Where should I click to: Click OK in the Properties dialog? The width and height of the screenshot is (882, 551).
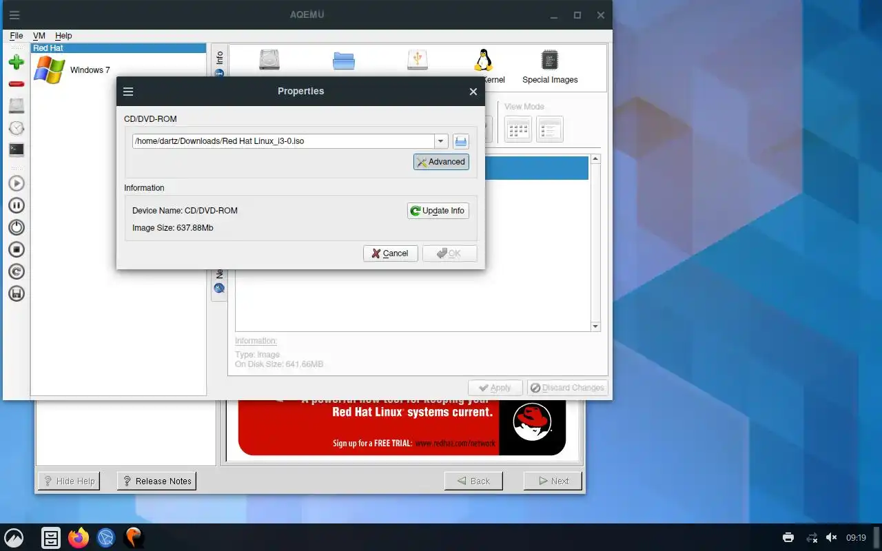(449, 253)
